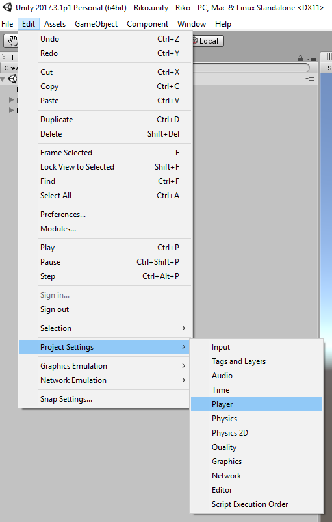Choose Delete menu entry

[x=105, y=134]
